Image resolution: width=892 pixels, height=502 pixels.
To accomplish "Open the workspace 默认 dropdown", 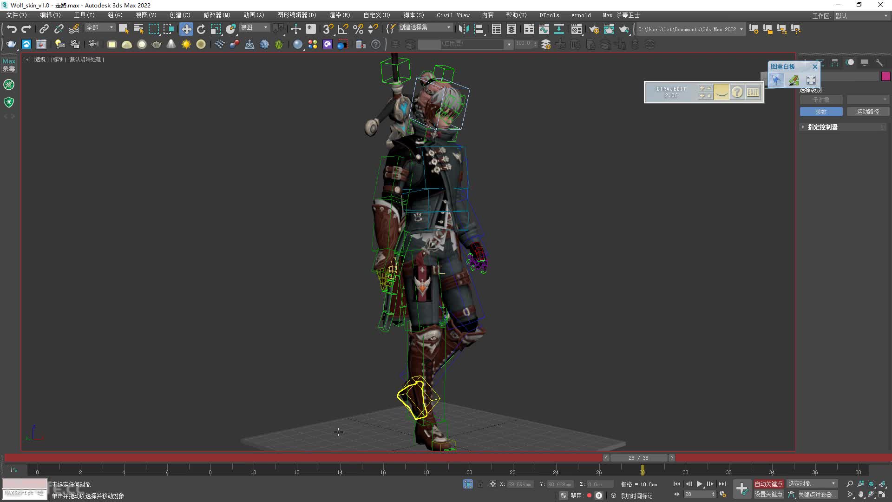I will [862, 16].
